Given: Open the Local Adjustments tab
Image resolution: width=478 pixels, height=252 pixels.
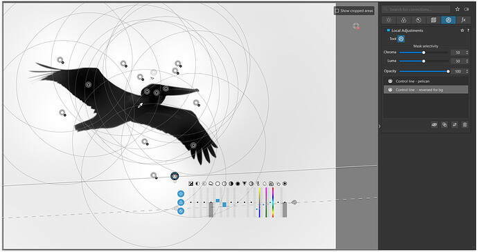Looking at the screenshot, I should (448, 20).
